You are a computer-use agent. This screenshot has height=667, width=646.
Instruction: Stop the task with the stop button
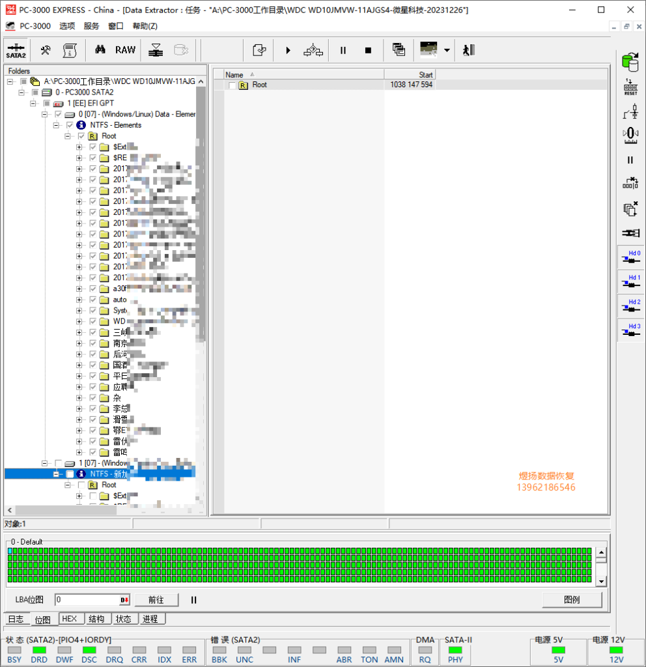pyautogui.click(x=369, y=50)
